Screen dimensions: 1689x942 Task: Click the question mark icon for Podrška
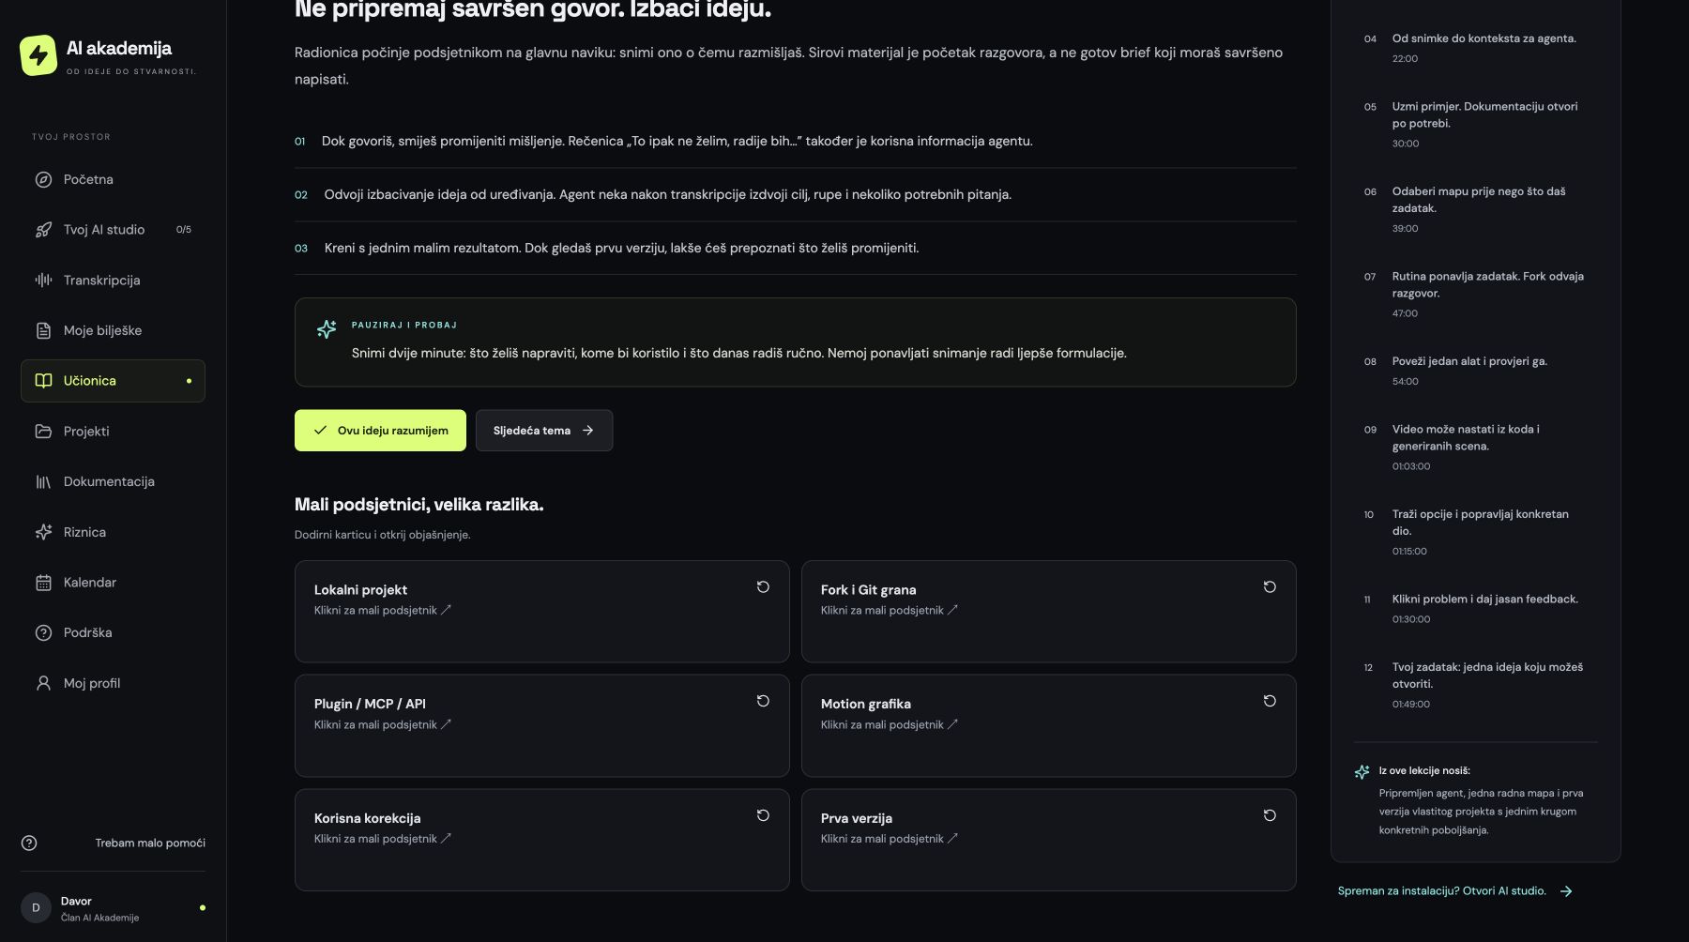pyautogui.click(x=43, y=632)
